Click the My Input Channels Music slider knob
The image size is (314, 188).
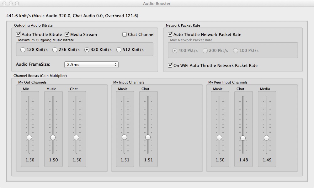(124, 137)
